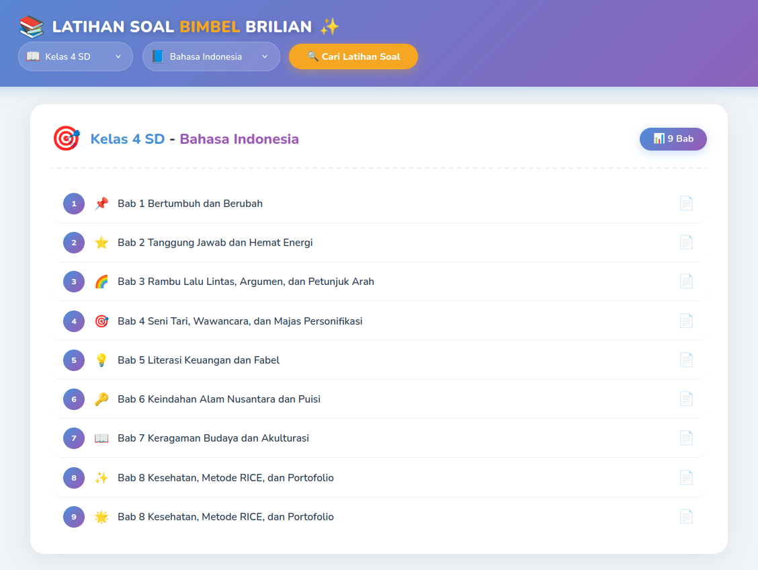Click the pushpin icon on Bab 1 row
The height and width of the screenshot is (570, 758).
coord(101,204)
